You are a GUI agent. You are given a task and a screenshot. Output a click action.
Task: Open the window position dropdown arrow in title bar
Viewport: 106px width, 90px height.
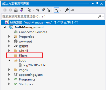click(x=93, y=4)
